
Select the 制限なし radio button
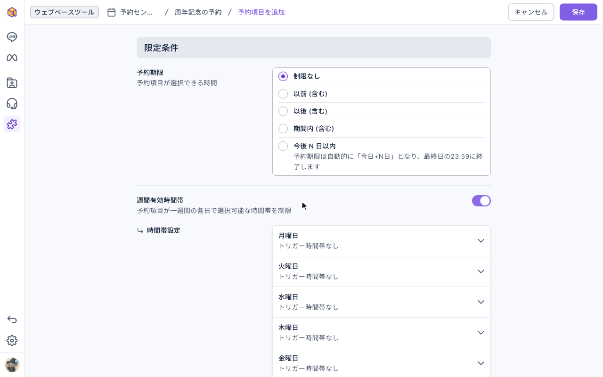click(x=283, y=76)
